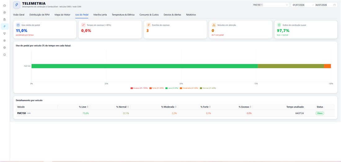
Task: Toggle Leve (0-20%) legend series
Action: pos(172,88)
